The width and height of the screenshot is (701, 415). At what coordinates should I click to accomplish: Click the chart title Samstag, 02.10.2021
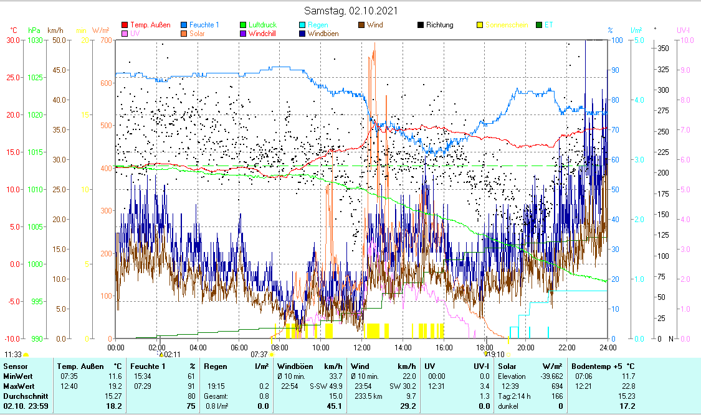351,11
